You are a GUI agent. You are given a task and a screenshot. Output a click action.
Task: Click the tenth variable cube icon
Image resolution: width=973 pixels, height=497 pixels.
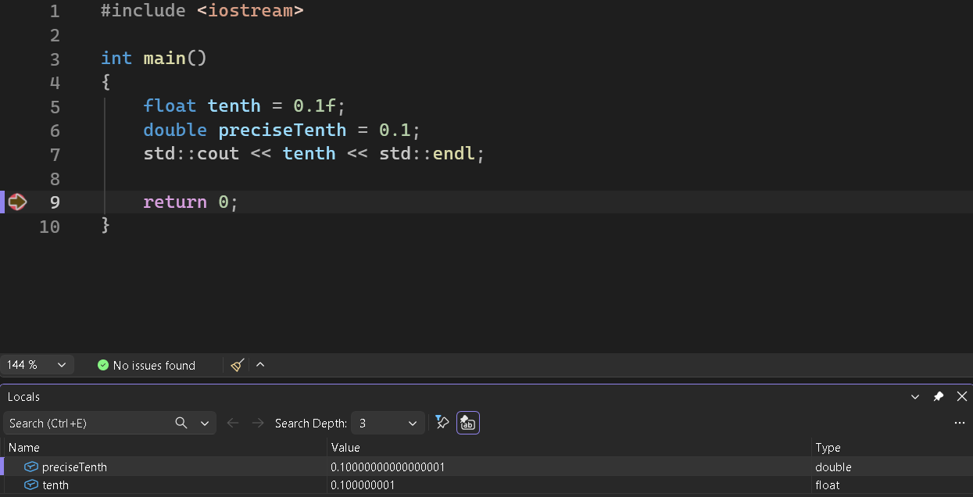click(x=31, y=485)
